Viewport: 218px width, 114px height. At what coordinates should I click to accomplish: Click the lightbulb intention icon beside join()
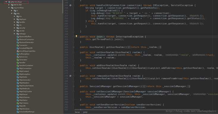coord(76,37)
